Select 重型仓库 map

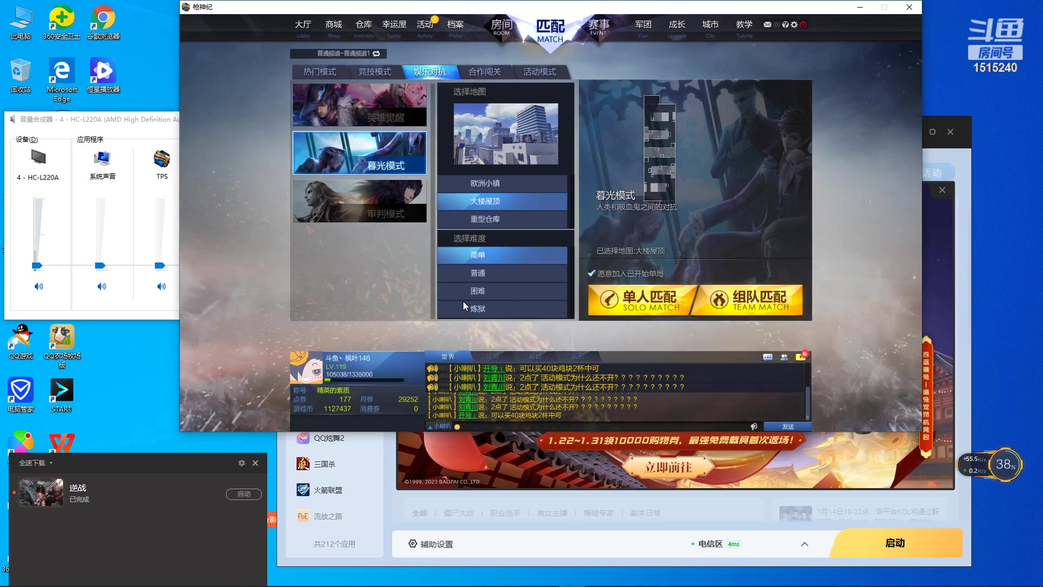[502, 219]
